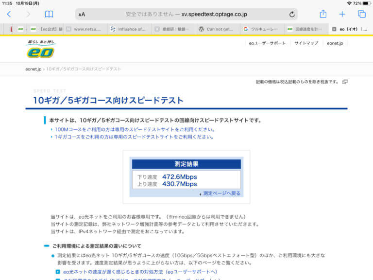Open the 1ギガコース speed test link
Viewport: 373px width, 280px height.
134,137
